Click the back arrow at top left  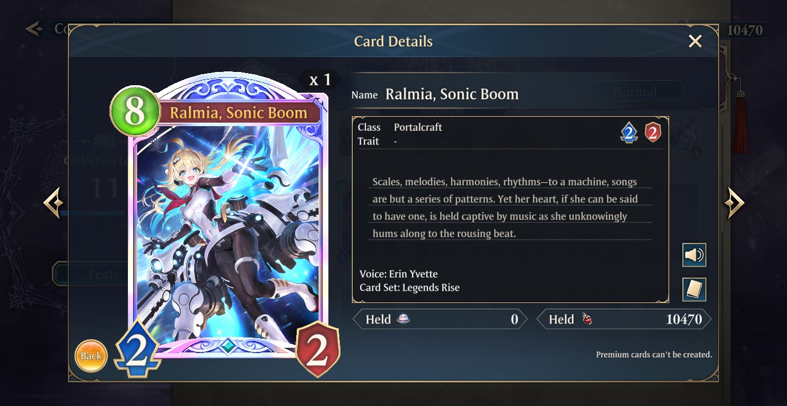pos(35,29)
